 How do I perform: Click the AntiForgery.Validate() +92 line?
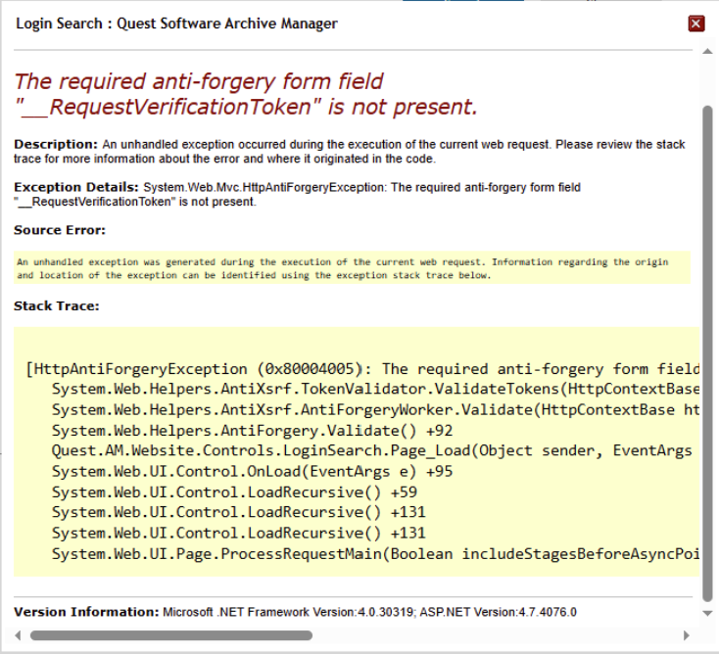[x=252, y=431]
